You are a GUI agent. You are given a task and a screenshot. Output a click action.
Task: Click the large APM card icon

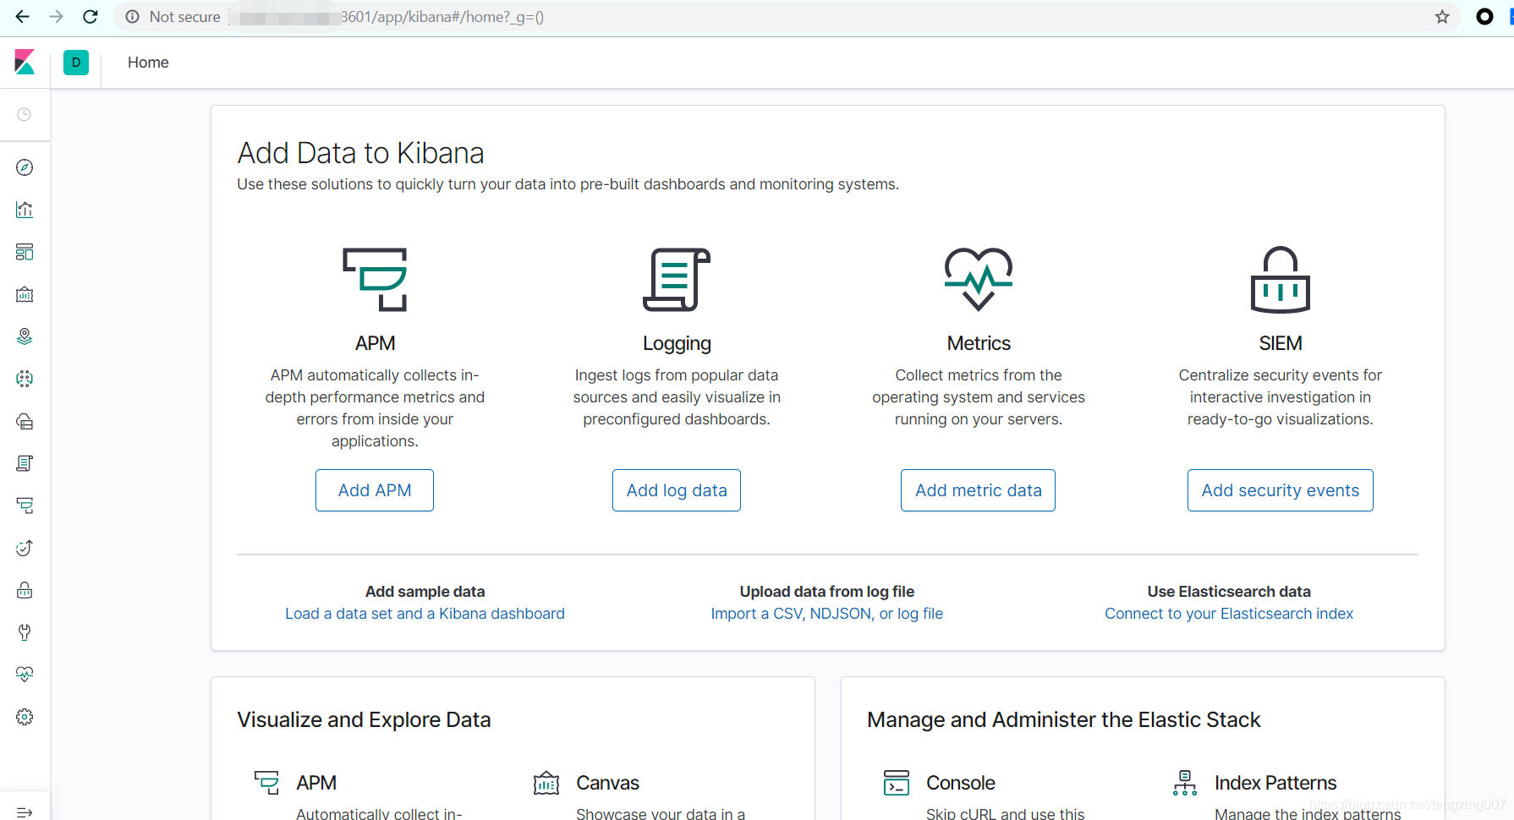point(375,279)
